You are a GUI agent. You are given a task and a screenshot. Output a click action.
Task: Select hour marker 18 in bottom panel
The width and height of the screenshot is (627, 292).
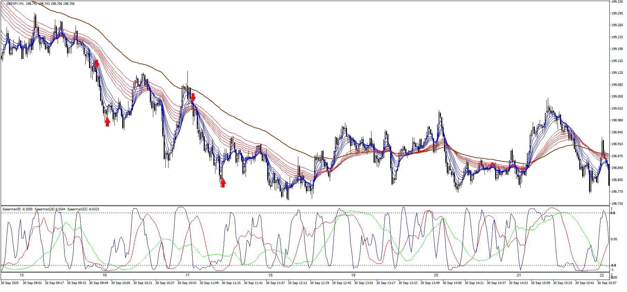tap(270, 275)
